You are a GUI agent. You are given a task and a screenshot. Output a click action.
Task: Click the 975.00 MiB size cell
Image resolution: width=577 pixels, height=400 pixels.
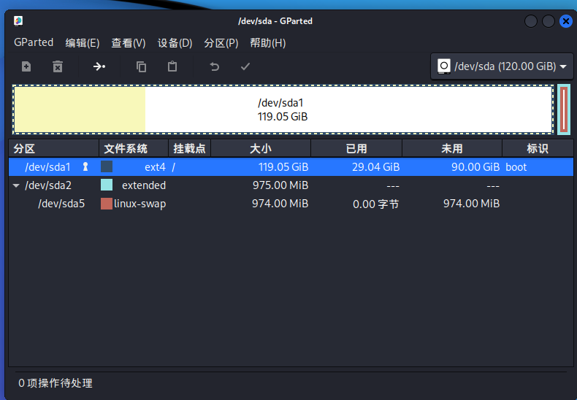(x=280, y=185)
